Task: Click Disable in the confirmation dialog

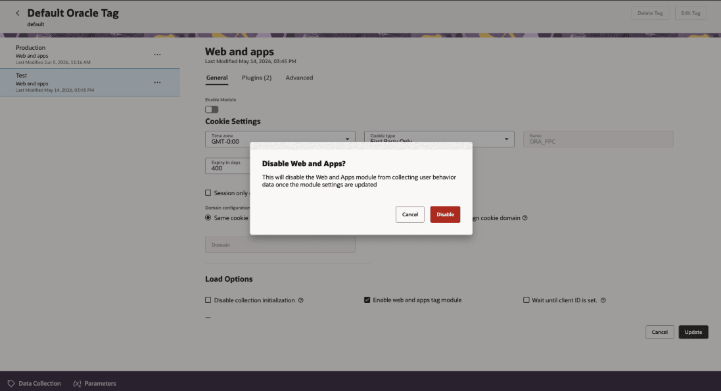Action: (445, 214)
